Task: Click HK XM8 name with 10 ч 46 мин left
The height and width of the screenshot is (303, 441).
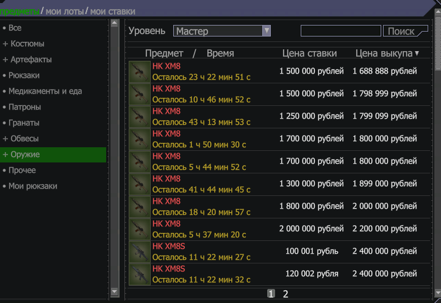Action: coord(167,89)
